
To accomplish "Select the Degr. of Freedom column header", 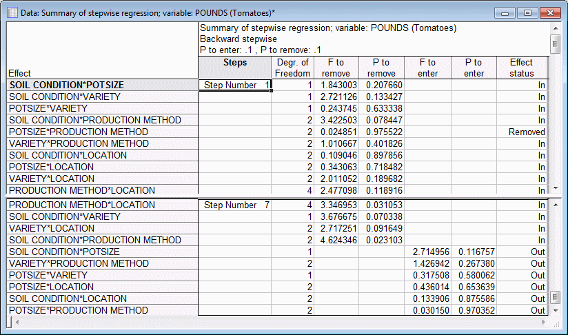I will coord(293,68).
